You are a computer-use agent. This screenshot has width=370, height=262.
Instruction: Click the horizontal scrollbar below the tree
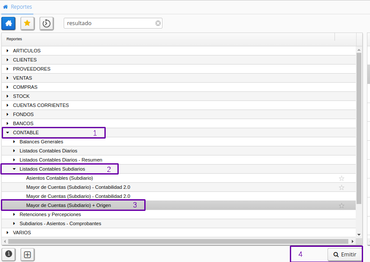178,242
